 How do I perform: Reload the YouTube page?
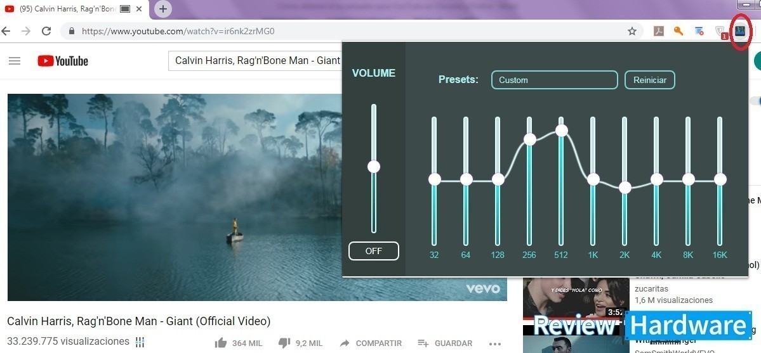pyautogui.click(x=46, y=31)
